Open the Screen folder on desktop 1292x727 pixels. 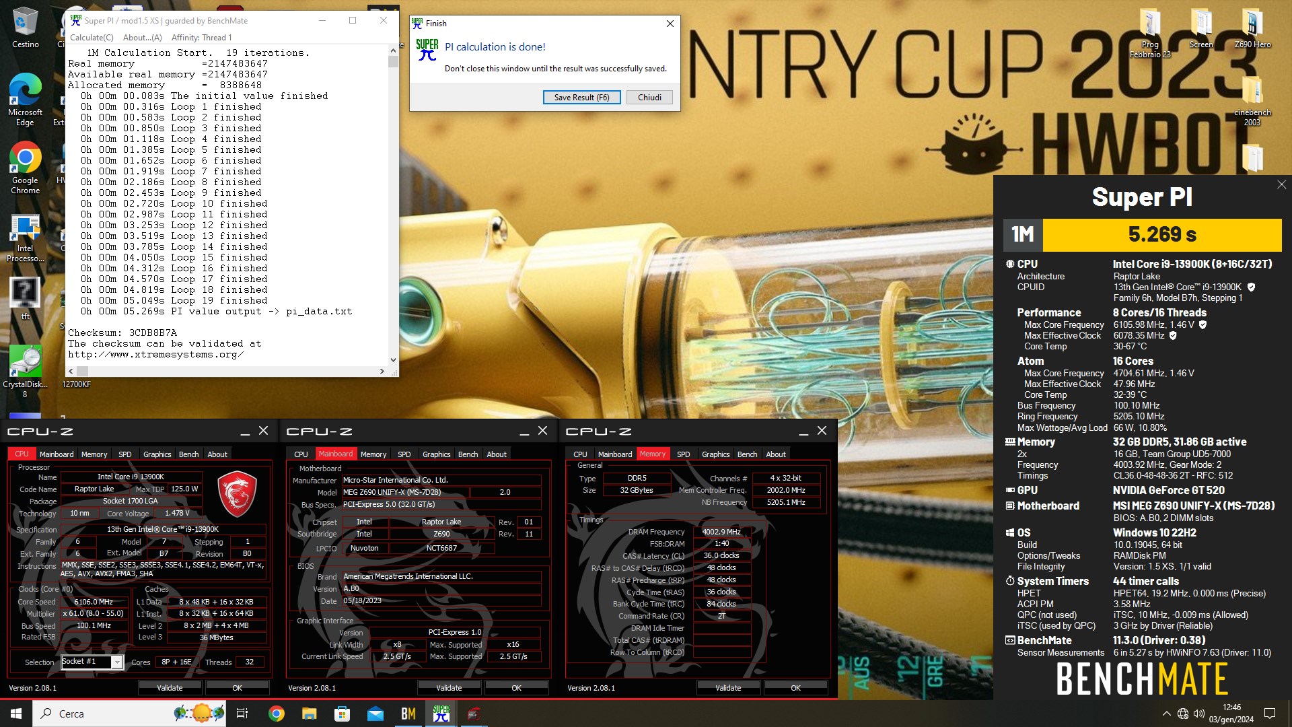[x=1201, y=28]
